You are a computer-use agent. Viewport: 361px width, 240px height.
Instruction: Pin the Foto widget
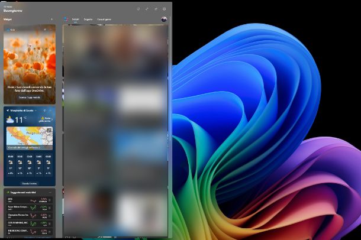click(45, 30)
